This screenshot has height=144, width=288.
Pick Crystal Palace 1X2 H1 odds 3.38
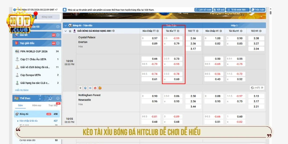(256, 39)
